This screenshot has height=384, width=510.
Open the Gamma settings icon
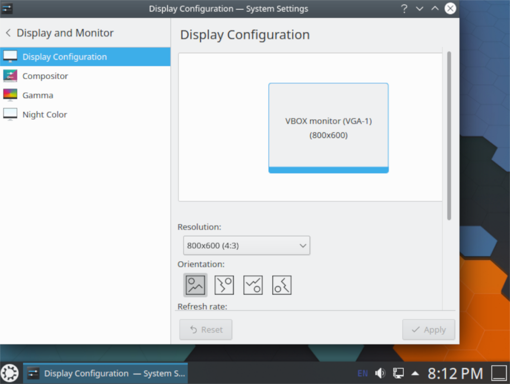(10, 95)
